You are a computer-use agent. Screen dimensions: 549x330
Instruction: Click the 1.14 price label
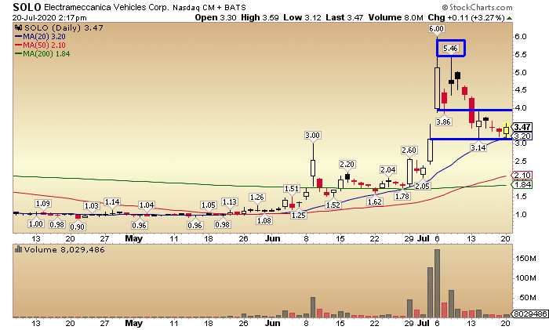(x=112, y=202)
